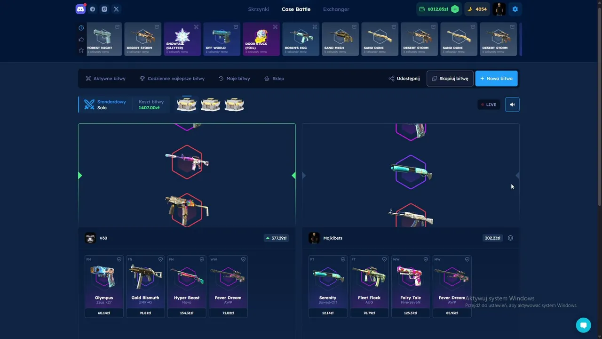
Task: Switch to the Exchanger tab
Action: pyautogui.click(x=336, y=9)
